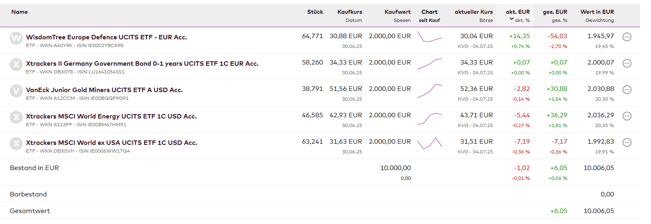The width and height of the screenshot is (651, 224).
Task: Open options menu for VanEck Junior Gold Miners
Action: coord(627,90)
